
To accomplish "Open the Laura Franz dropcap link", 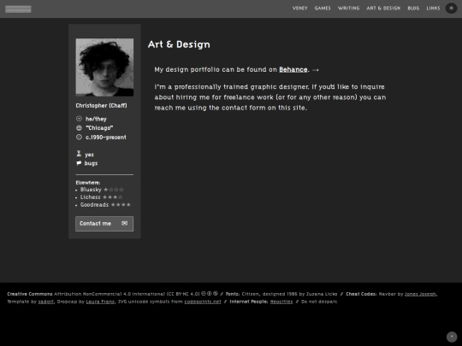I will [x=100, y=302].
